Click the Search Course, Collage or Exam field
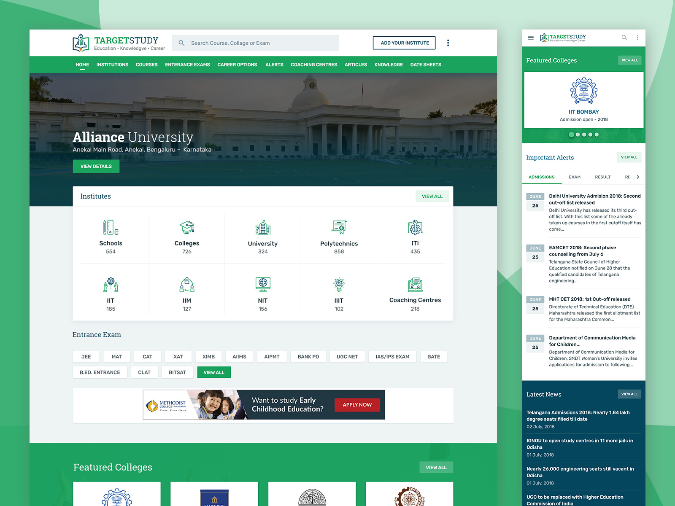675x506 pixels. pyautogui.click(x=255, y=43)
